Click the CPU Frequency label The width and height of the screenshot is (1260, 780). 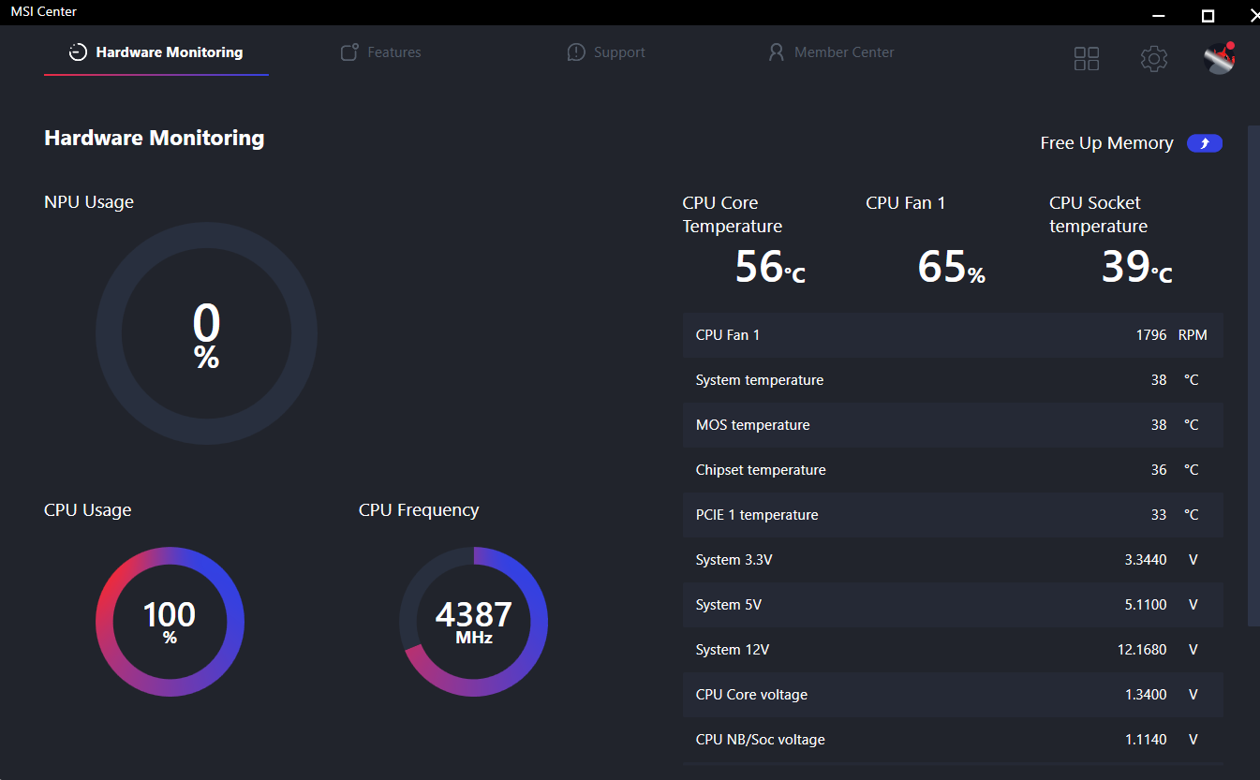[419, 510]
